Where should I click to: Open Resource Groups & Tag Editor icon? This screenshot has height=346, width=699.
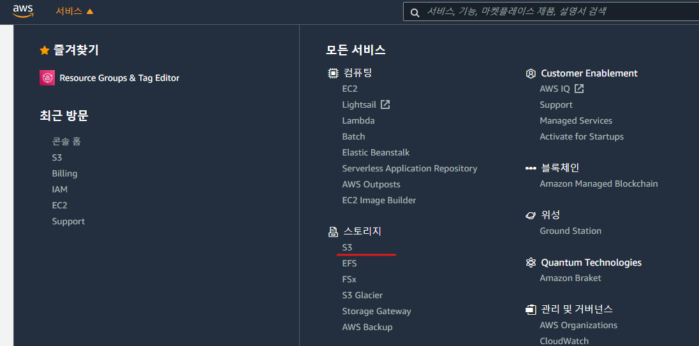click(47, 78)
